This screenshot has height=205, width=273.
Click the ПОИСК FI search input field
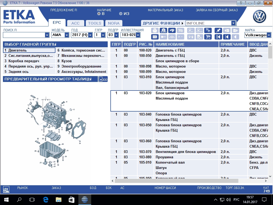[x=24, y=35]
